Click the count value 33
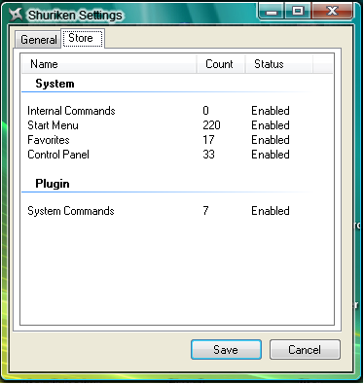This screenshot has height=384, width=364. (x=208, y=155)
